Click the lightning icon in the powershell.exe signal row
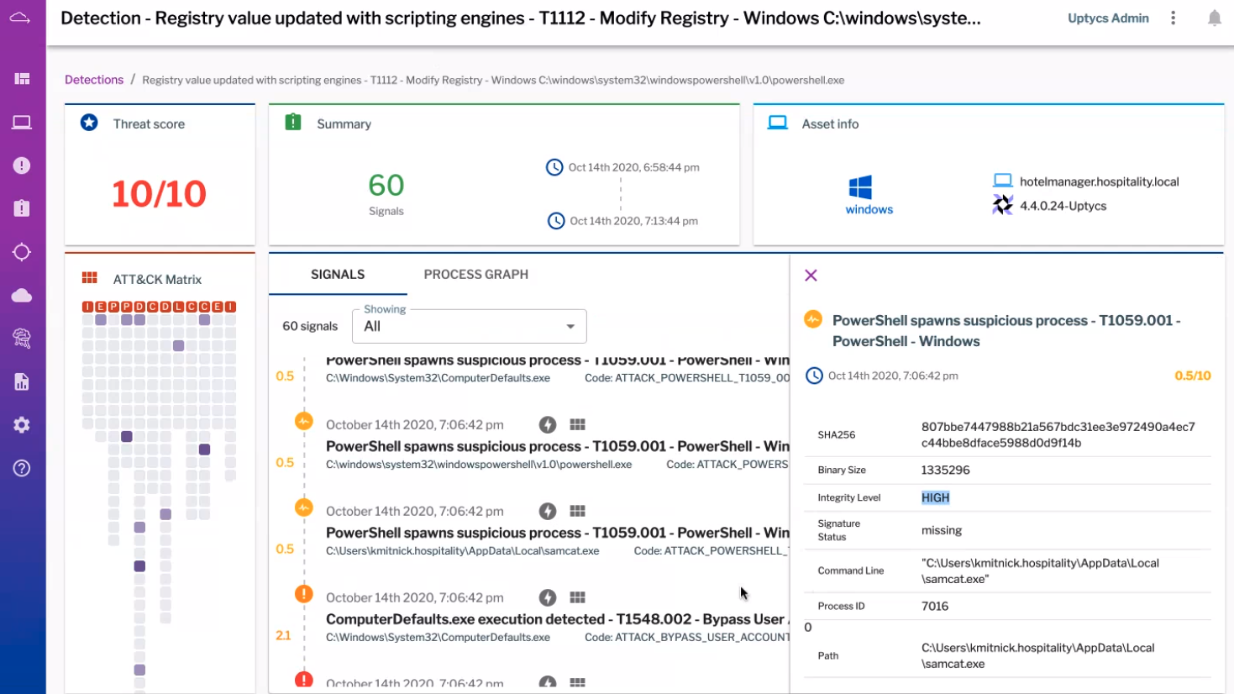Screen dimensions: 1234x694 pyautogui.click(x=548, y=425)
